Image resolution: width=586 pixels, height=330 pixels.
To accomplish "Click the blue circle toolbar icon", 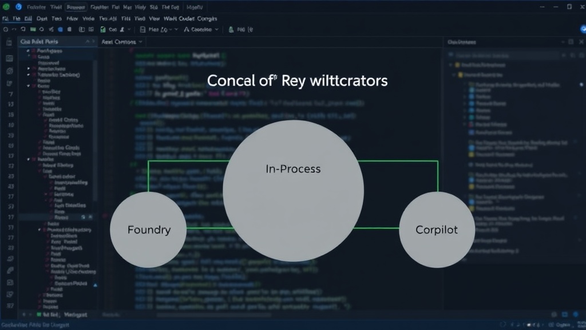I will coord(60,29).
